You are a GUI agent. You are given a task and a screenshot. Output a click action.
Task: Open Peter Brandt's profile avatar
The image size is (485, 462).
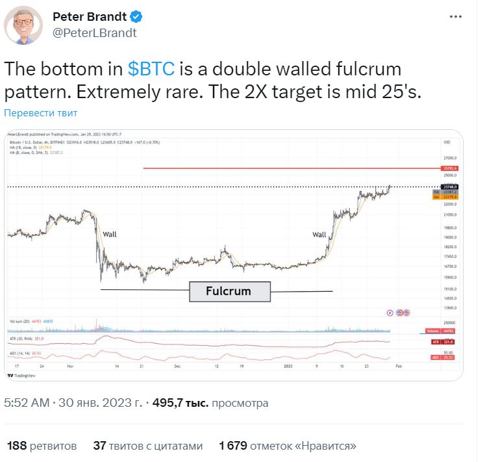tap(23, 25)
